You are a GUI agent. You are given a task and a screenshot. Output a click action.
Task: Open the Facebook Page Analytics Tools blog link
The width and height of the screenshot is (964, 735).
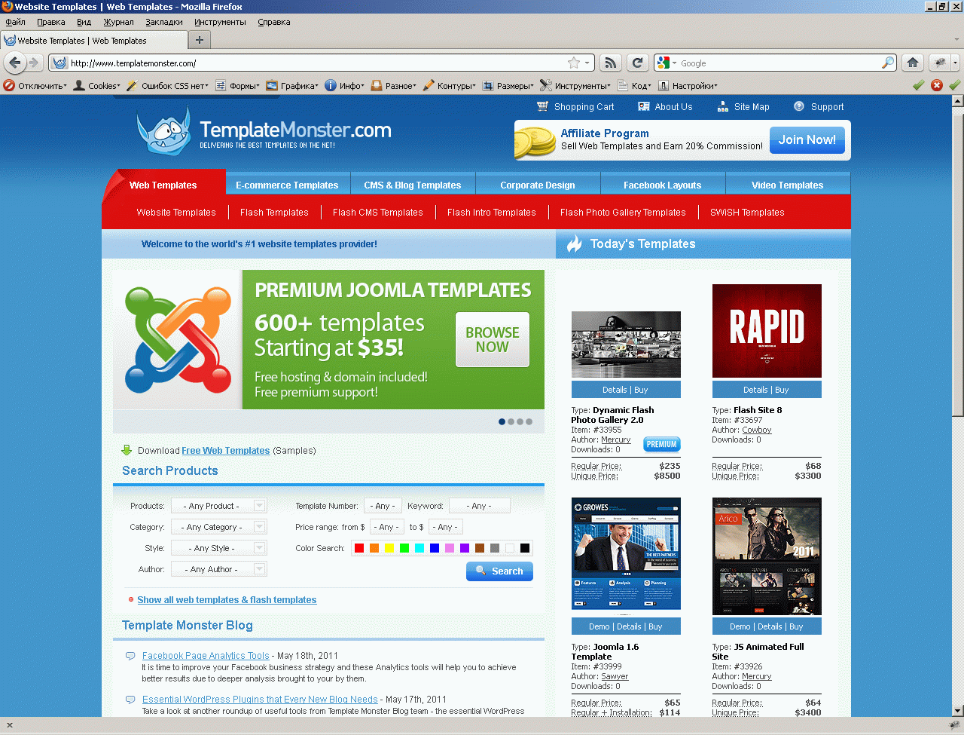coord(206,656)
